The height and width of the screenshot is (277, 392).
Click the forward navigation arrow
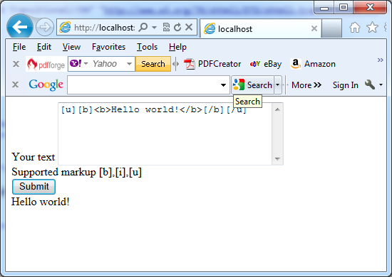click(x=45, y=27)
